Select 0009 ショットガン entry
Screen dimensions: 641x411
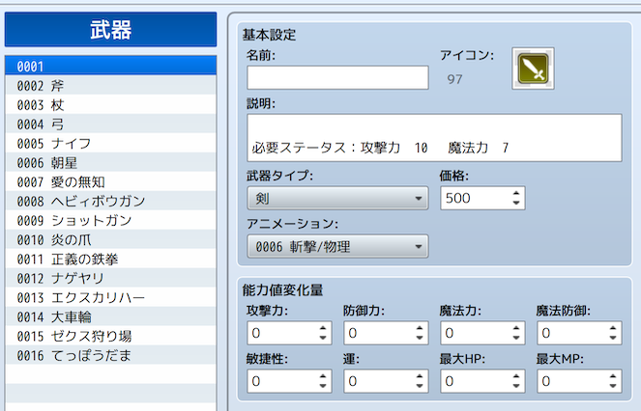[109, 221]
